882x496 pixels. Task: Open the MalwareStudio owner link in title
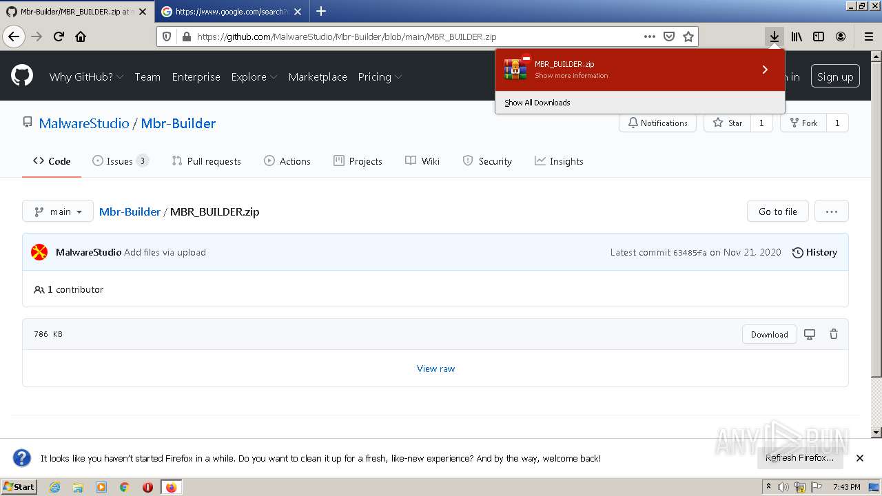84,123
